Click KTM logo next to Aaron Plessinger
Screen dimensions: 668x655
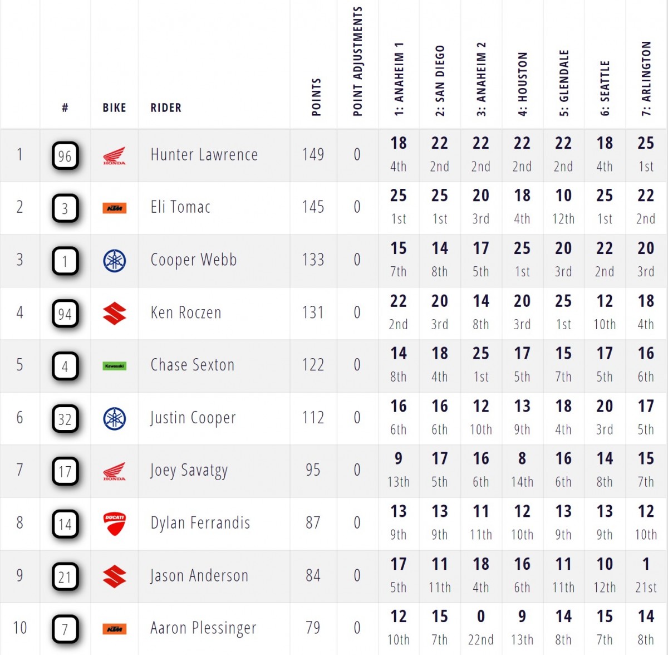[114, 629]
